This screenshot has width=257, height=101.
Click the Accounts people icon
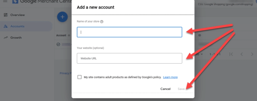pos(6,26)
